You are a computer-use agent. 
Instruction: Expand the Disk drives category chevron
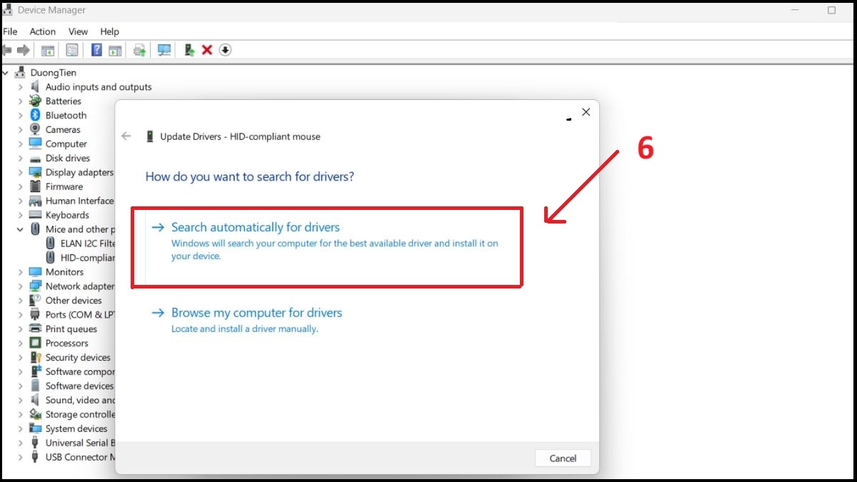tap(20, 159)
